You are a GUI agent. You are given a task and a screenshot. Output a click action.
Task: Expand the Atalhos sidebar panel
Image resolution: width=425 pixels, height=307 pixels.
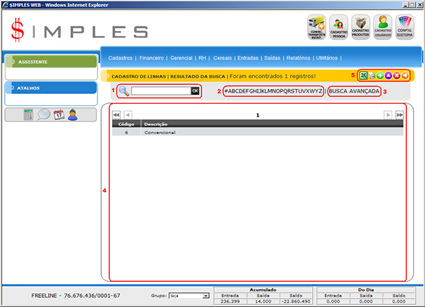pos(49,88)
